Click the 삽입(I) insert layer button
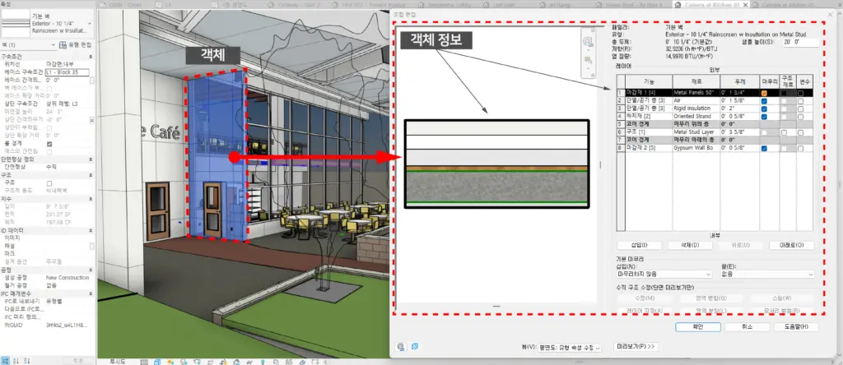 point(639,245)
